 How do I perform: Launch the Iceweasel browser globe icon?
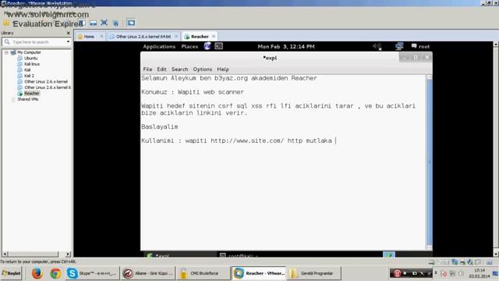point(207,46)
